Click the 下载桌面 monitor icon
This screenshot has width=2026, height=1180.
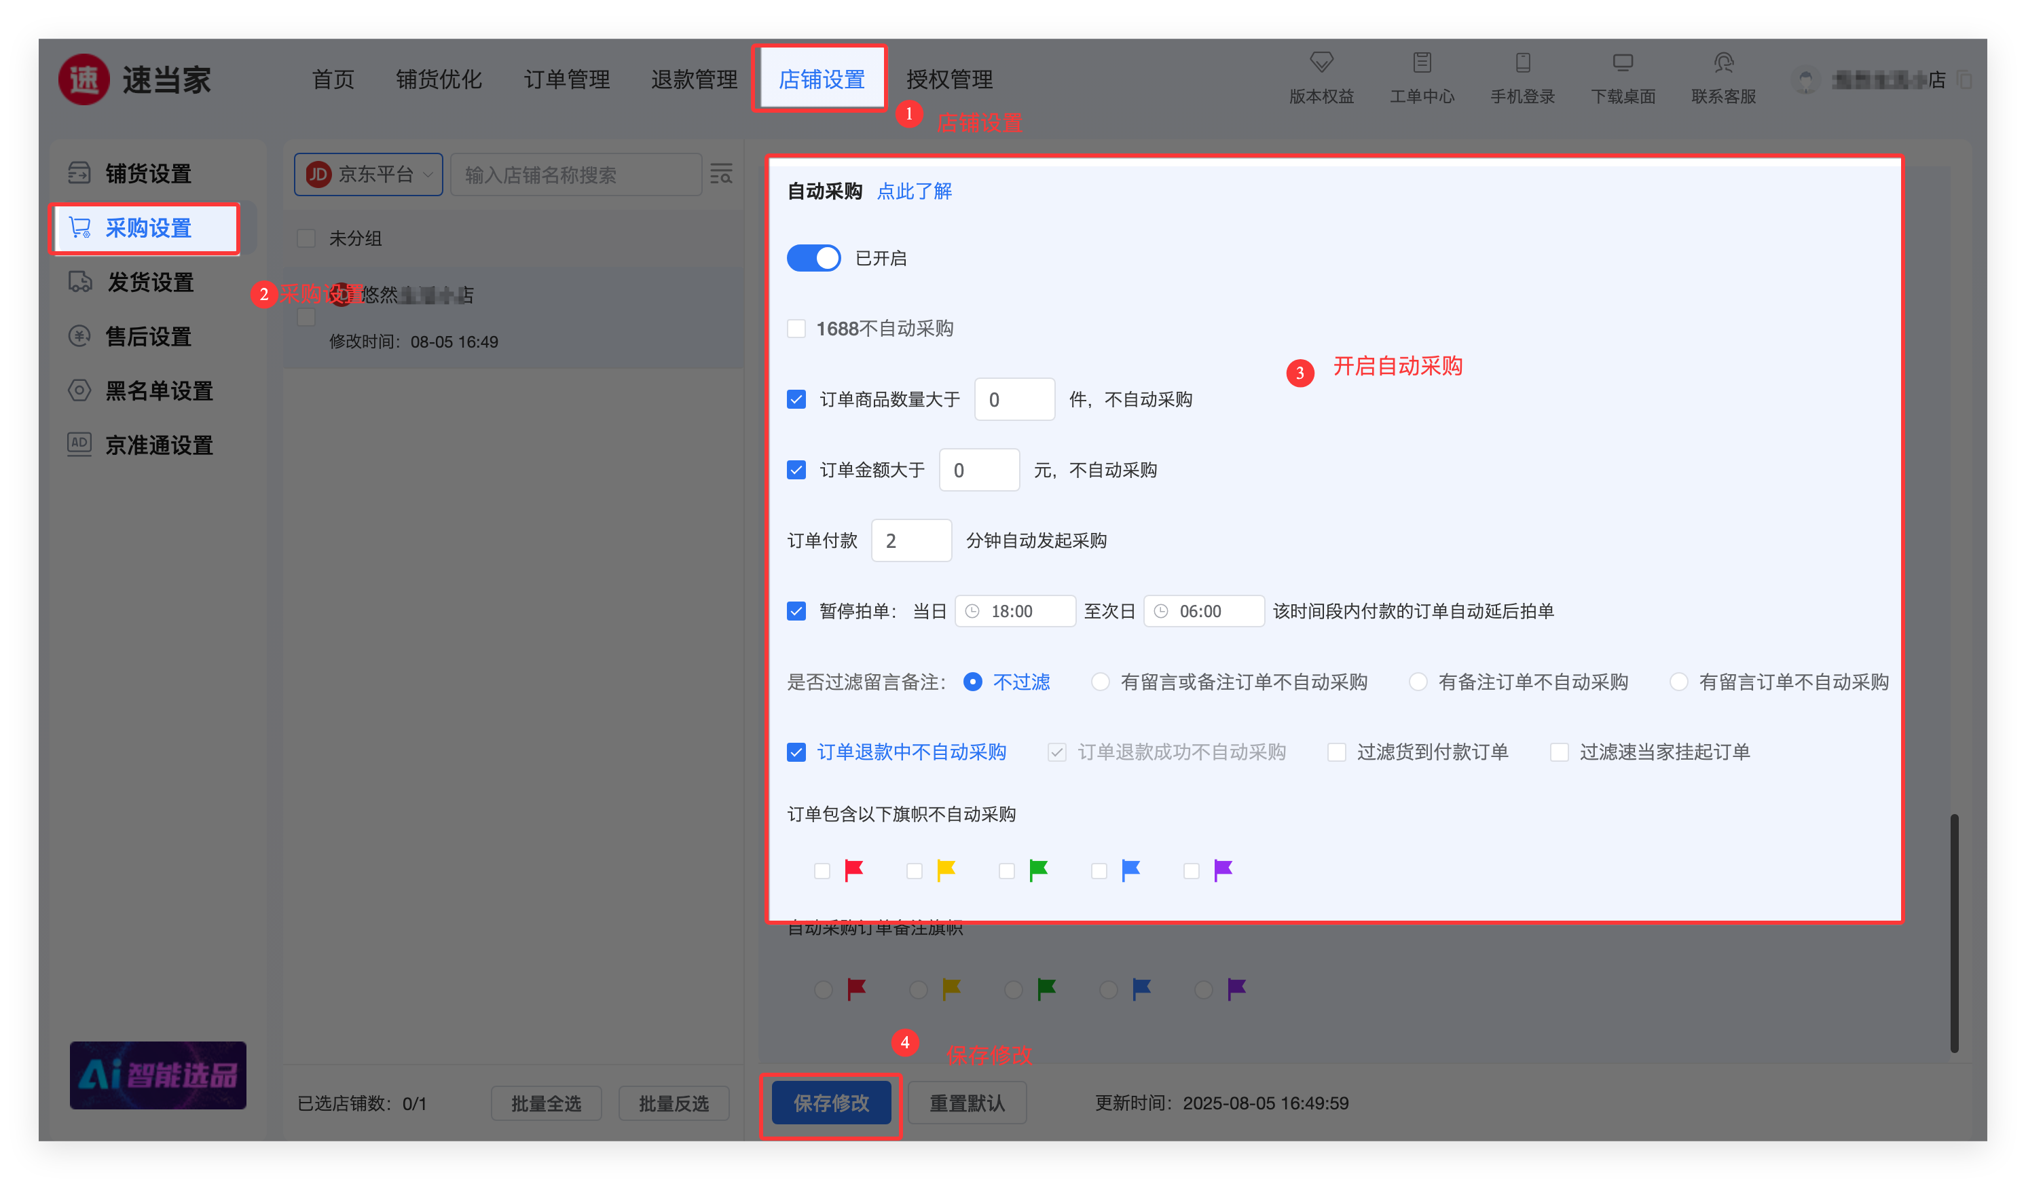[x=1623, y=62]
